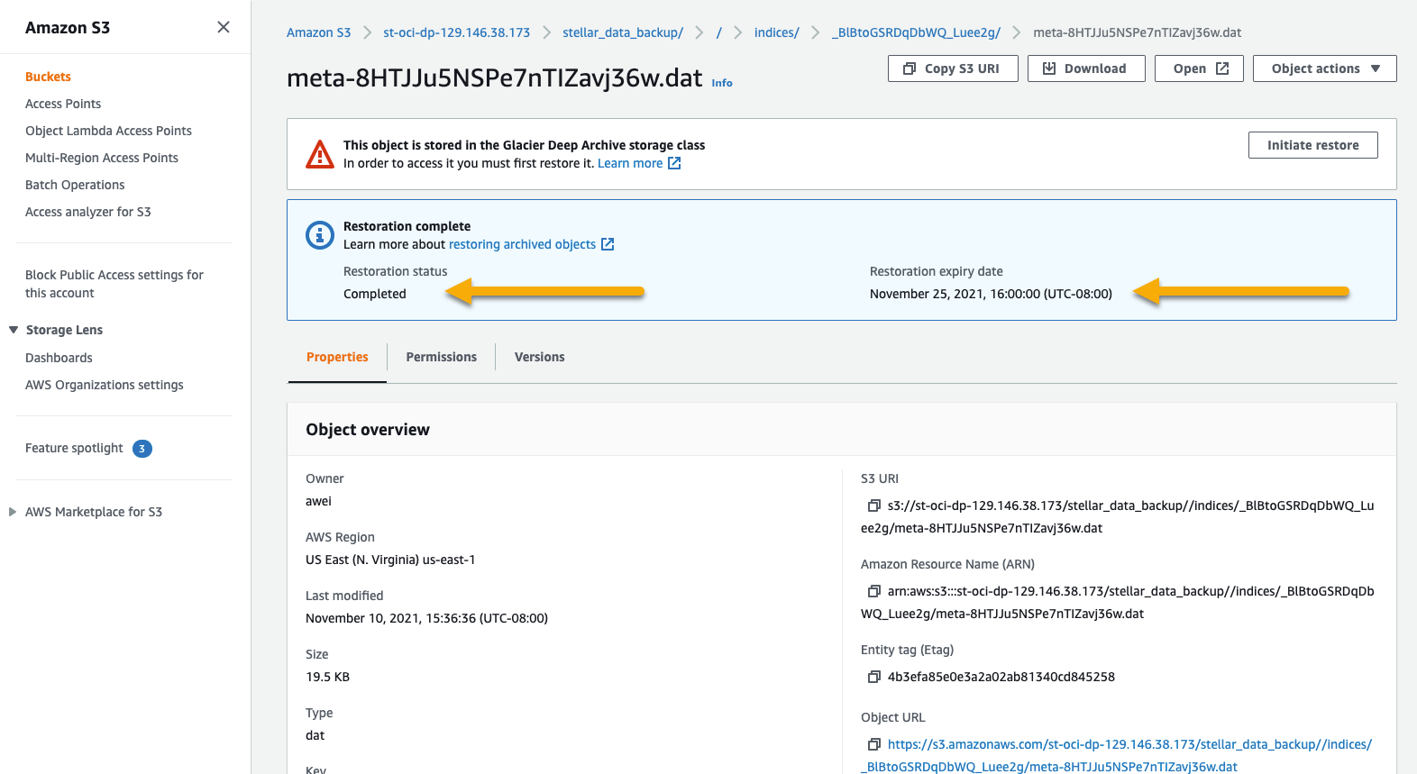The width and height of the screenshot is (1417, 774).
Task: Expand AWS Marketplace for S3
Action: (13, 512)
